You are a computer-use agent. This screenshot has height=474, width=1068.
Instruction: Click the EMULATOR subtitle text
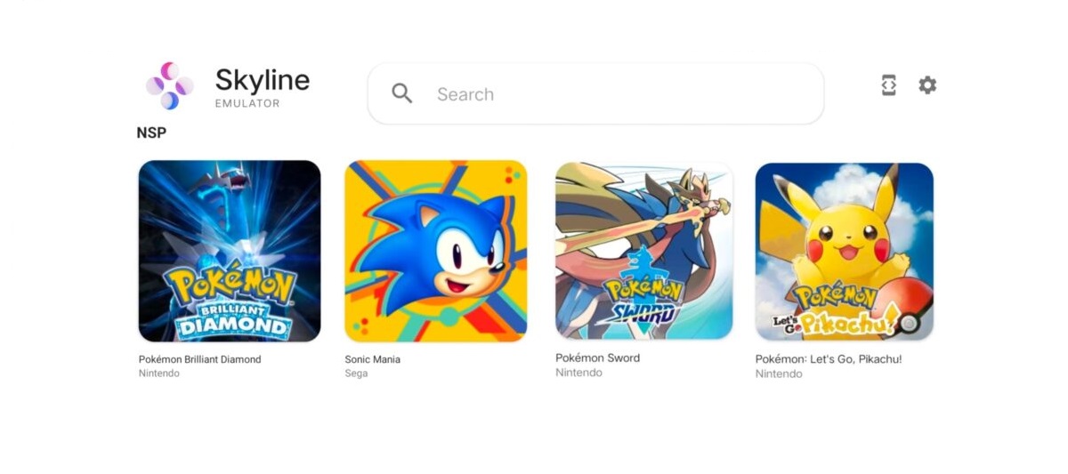tap(247, 103)
